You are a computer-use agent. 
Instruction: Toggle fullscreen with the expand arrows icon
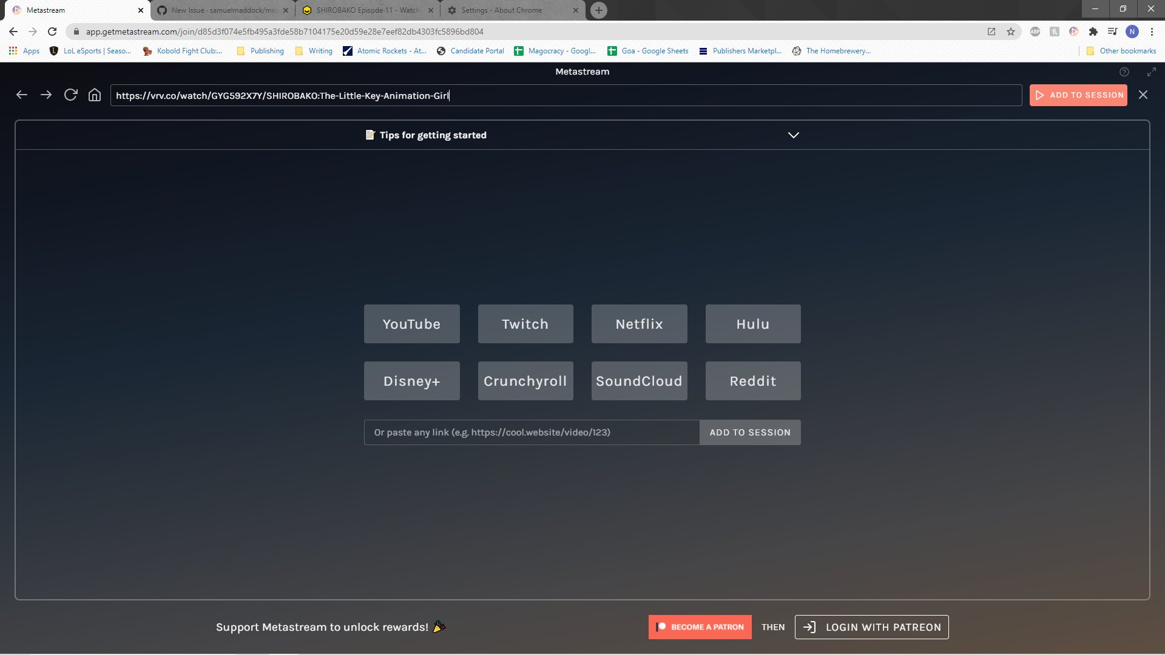click(1152, 72)
